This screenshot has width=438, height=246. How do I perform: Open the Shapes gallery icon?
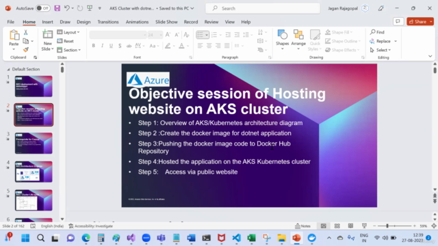point(283,35)
